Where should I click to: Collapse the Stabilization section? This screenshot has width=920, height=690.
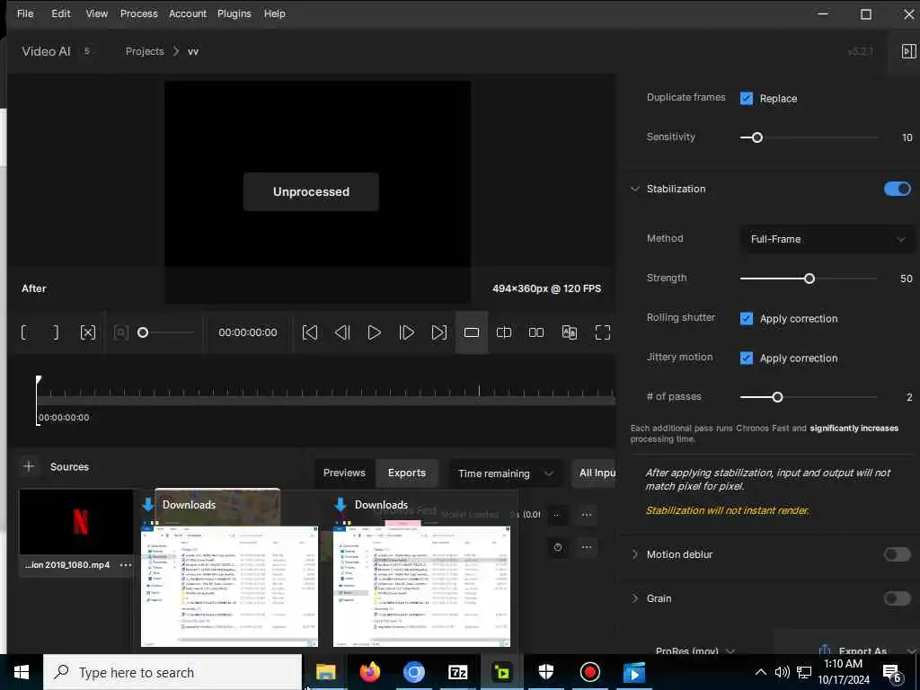point(635,189)
